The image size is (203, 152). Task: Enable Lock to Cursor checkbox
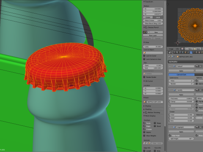[144, 56]
